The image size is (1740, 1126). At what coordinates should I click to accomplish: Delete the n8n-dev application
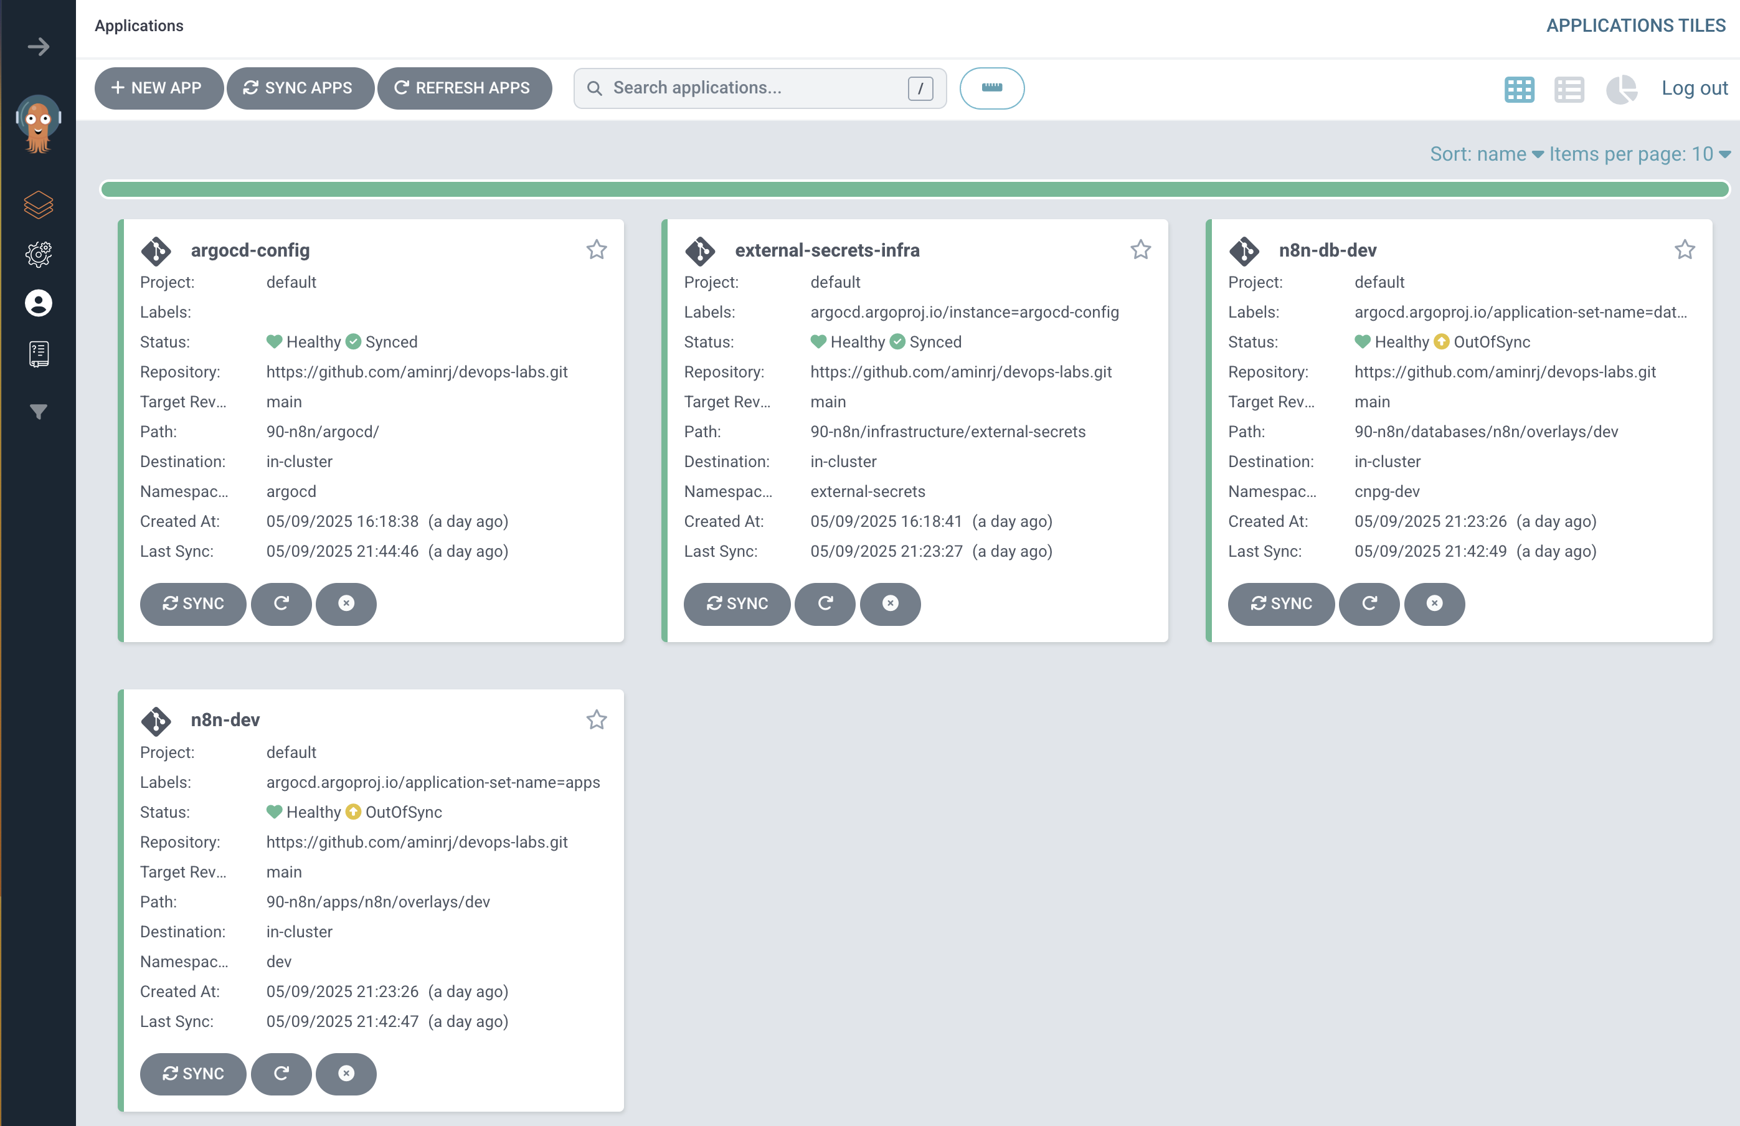click(346, 1073)
